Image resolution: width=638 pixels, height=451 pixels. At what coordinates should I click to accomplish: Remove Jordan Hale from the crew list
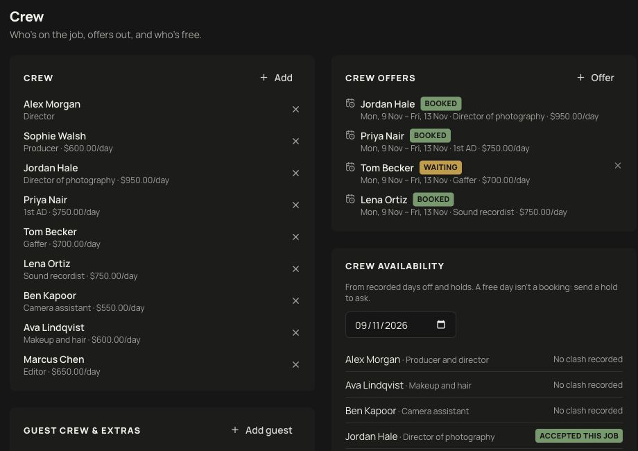(x=296, y=173)
